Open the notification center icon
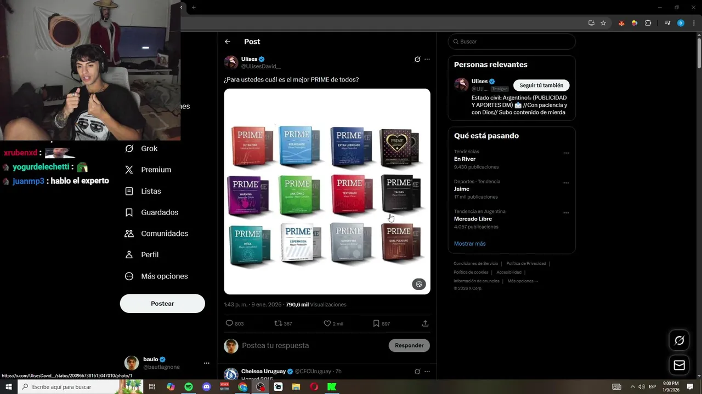 click(x=690, y=387)
